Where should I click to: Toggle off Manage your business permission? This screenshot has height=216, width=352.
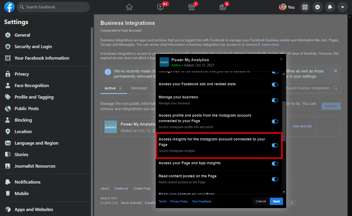pyautogui.click(x=275, y=100)
